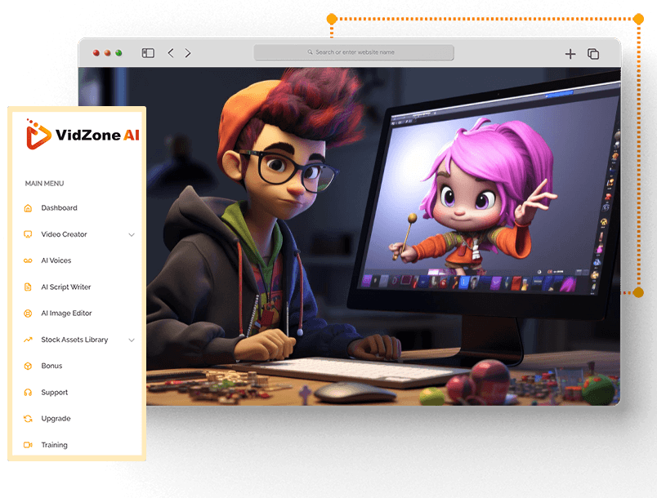Image resolution: width=657 pixels, height=498 pixels.
Task: Select Bonus in the main menu
Action: (51, 366)
